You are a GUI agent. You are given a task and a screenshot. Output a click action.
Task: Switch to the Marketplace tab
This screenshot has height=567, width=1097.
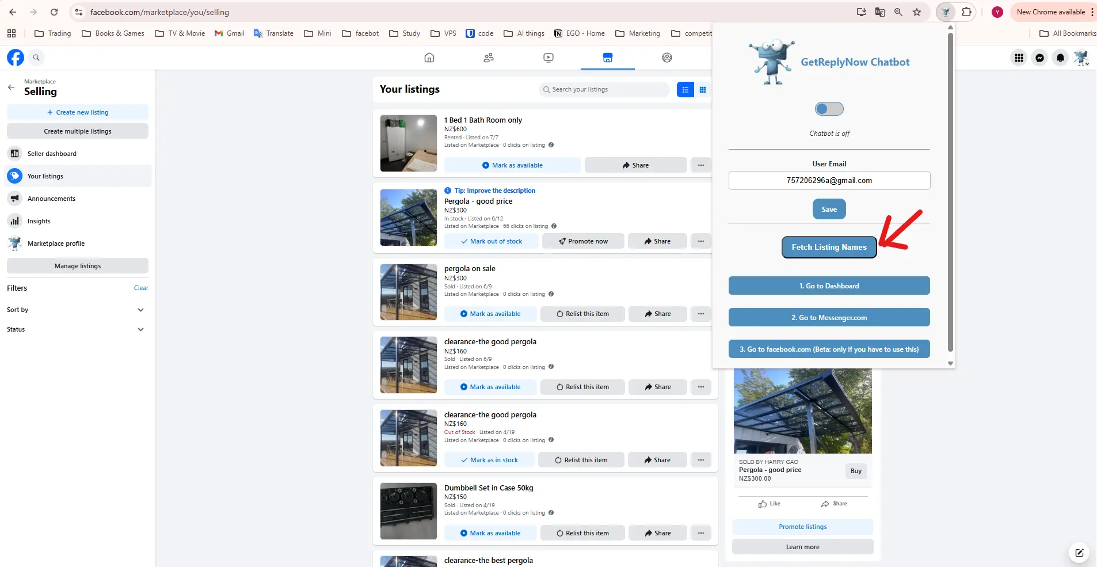[608, 58]
